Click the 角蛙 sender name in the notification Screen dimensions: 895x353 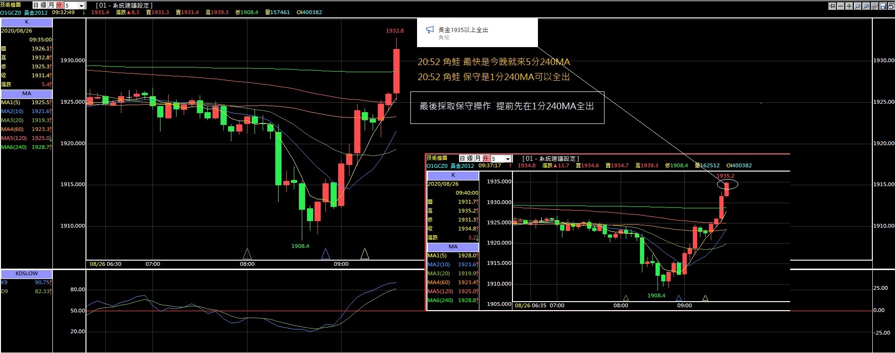click(x=444, y=38)
